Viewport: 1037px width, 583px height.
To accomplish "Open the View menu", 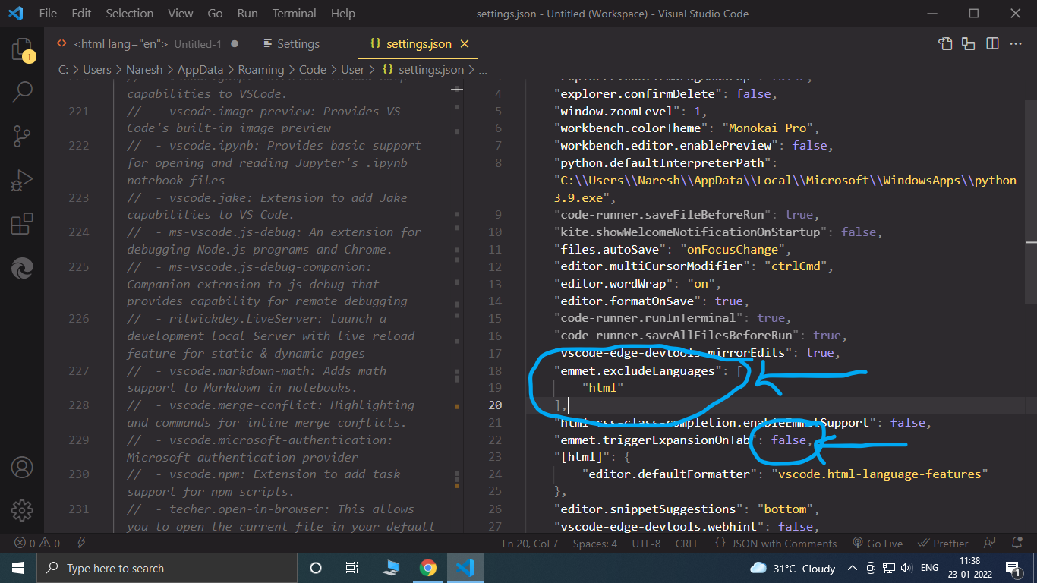I will pos(181,14).
